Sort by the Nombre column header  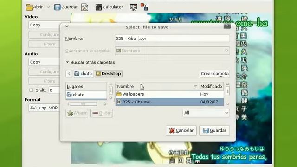click(157, 87)
